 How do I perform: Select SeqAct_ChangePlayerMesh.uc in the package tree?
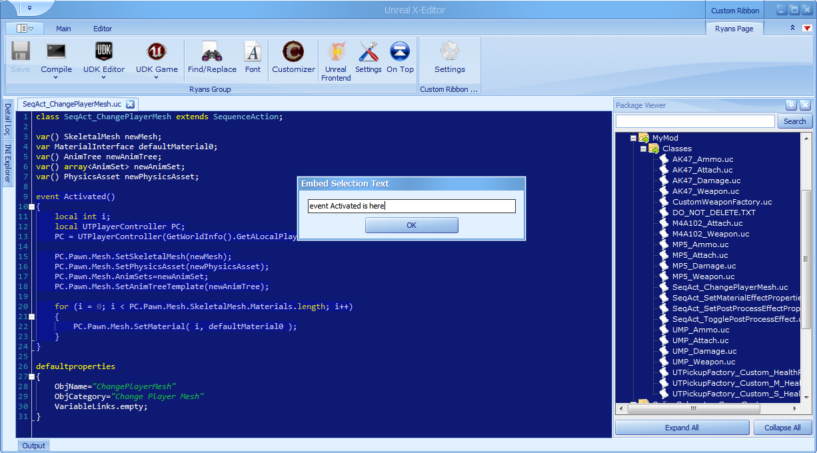[x=730, y=287]
